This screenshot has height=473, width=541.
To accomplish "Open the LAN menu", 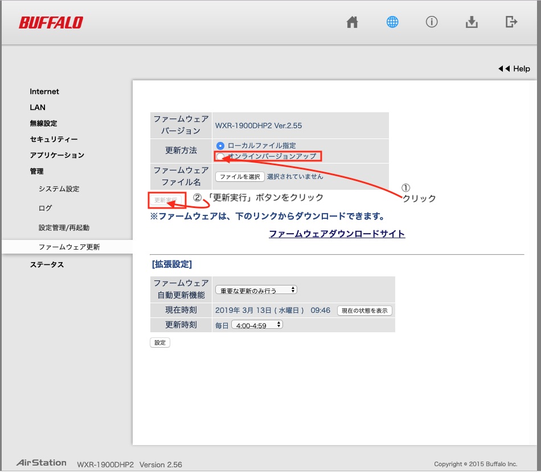I will (37, 107).
